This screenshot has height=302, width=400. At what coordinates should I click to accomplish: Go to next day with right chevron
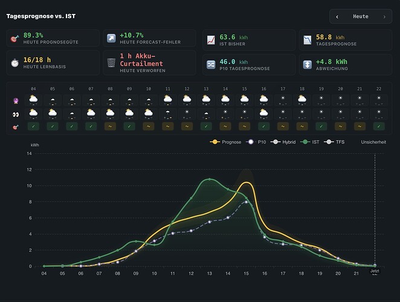point(384,16)
